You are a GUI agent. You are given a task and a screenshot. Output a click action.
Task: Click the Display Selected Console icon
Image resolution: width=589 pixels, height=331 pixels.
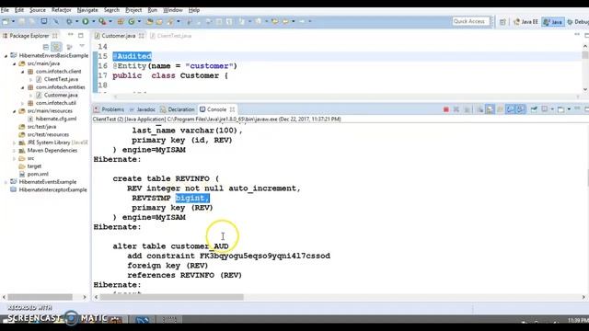(544, 109)
